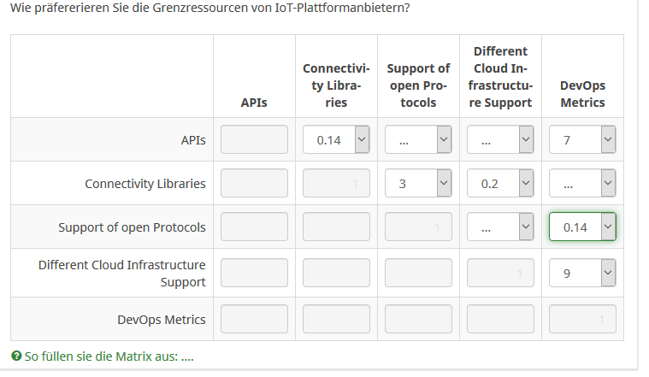This screenshot has height=377, width=649.
Task: Click the Support of open Protocols row label
Action: pos(132,227)
